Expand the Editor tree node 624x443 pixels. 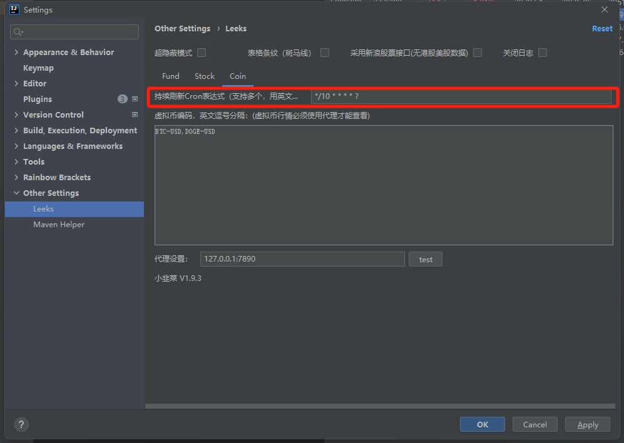coord(16,83)
